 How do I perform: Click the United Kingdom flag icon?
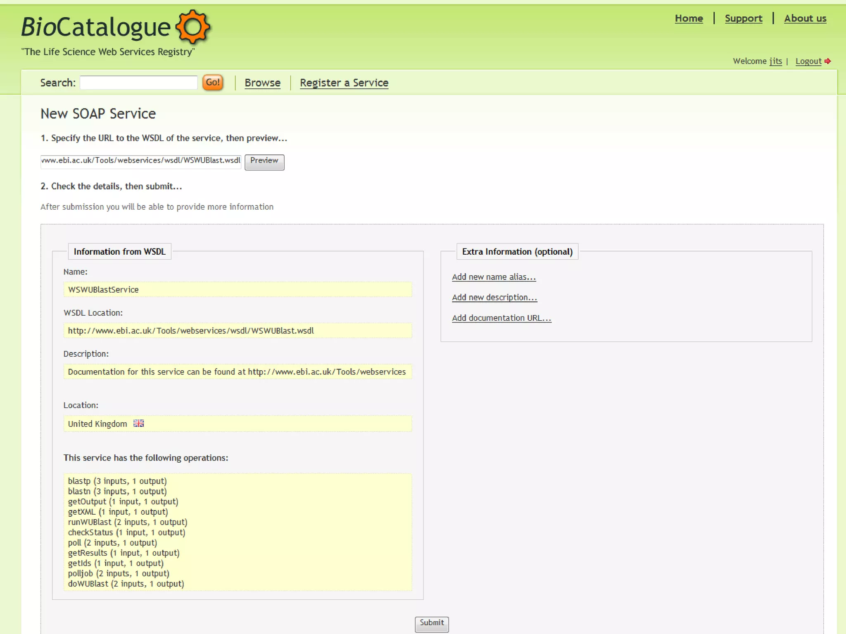pos(138,423)
